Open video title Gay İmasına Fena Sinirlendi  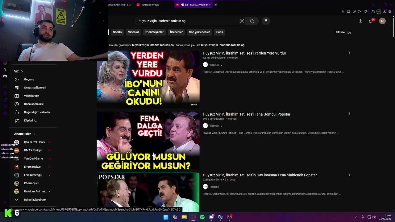coord(260,175)
